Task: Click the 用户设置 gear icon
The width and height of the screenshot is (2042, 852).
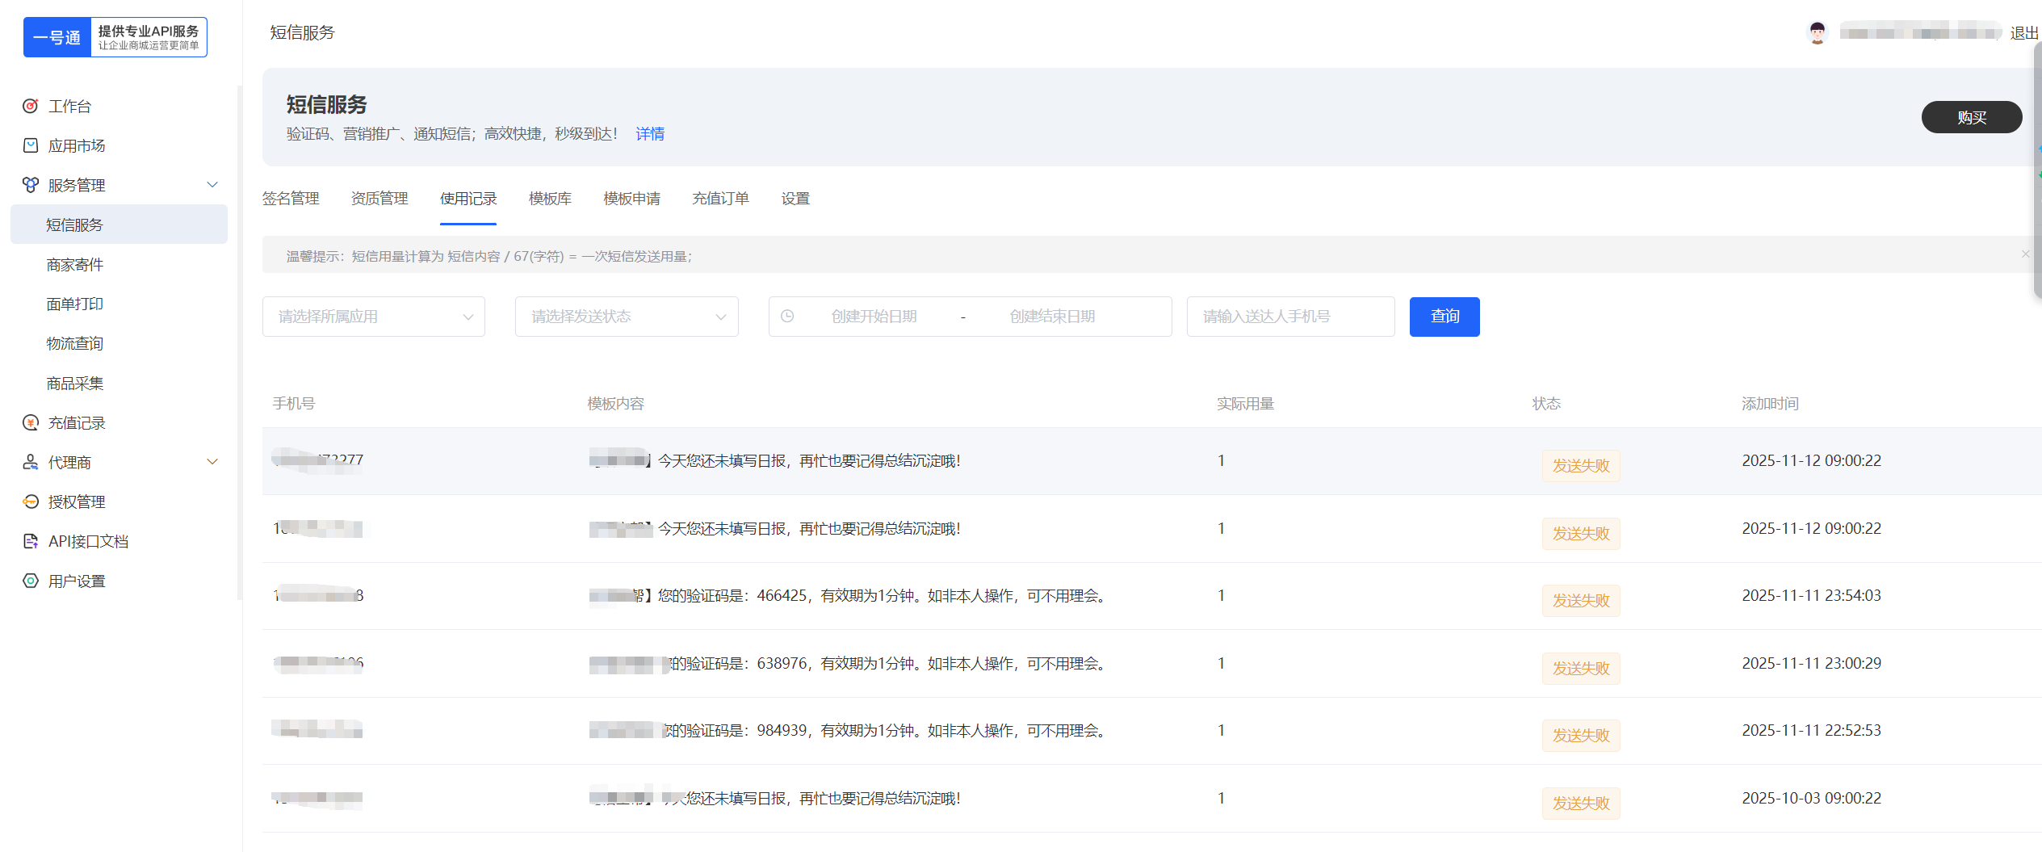Action: pyautogui.click(x=31, y=581)
